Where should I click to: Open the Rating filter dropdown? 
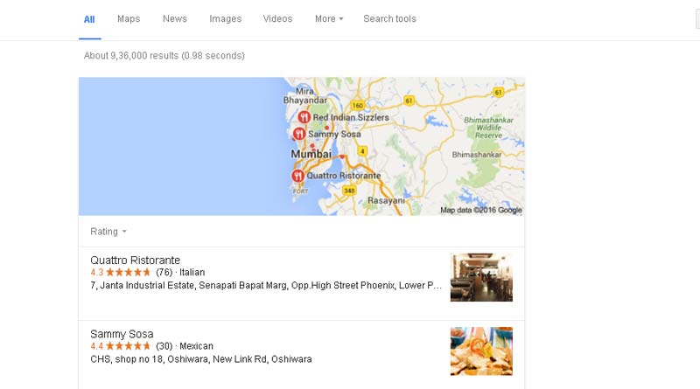point(108,232)
